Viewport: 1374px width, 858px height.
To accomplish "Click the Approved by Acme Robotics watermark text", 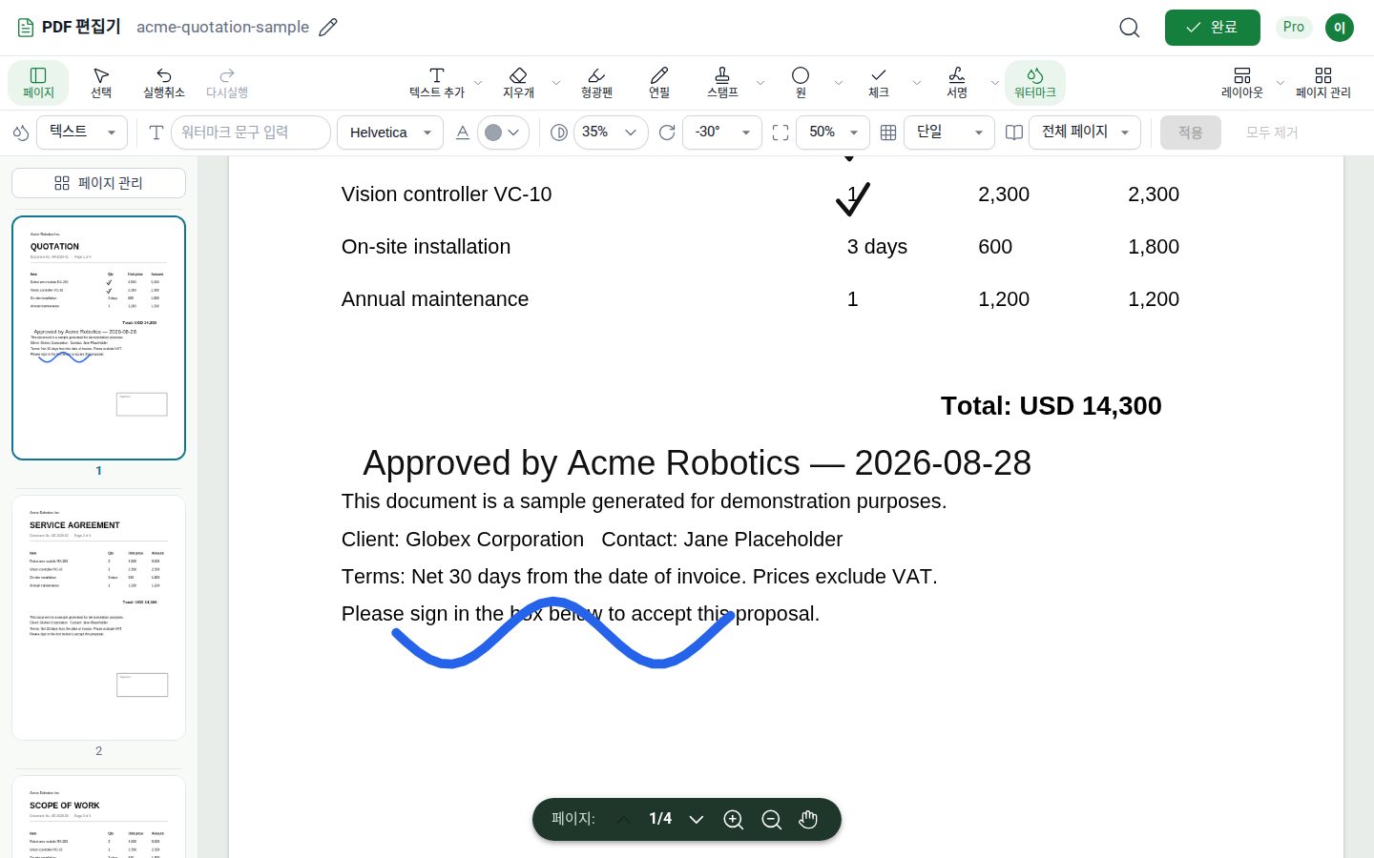I will 697,463.
